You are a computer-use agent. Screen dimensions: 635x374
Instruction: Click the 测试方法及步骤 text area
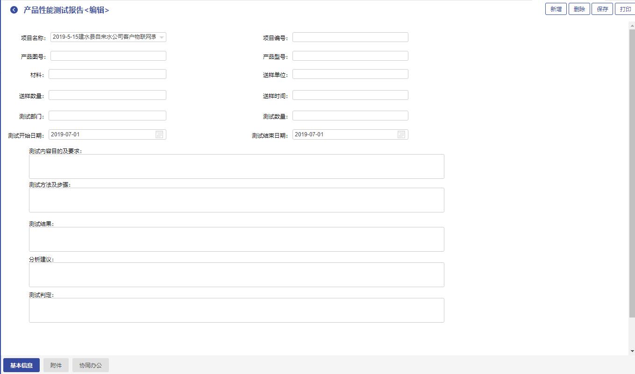pos(236,200)
